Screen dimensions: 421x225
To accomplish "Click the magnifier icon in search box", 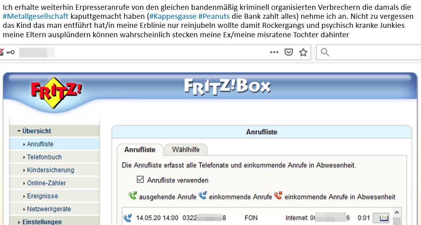I will pos(325,52).
